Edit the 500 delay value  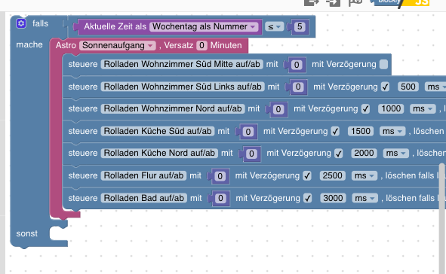tap(408, 87)
